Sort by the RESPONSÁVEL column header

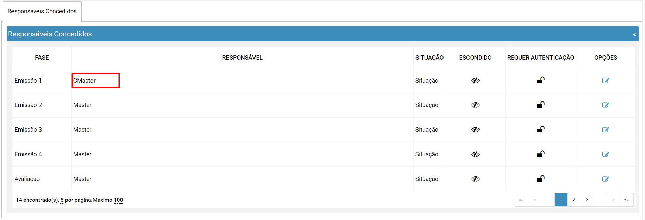pos(242,58)
